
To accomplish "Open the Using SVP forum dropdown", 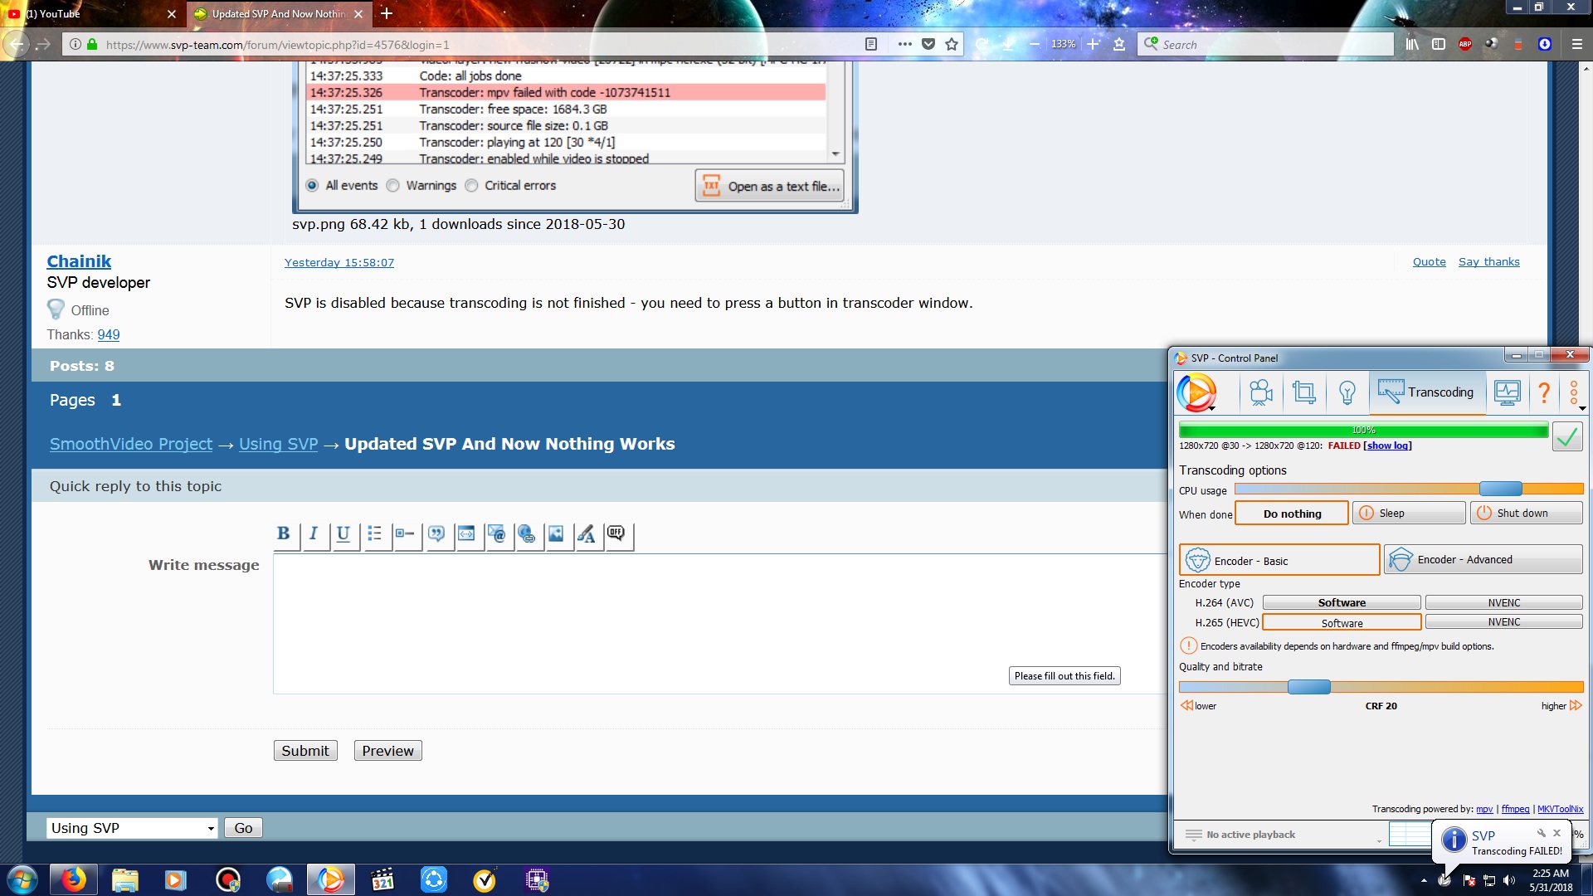I will tap(132, 828).
